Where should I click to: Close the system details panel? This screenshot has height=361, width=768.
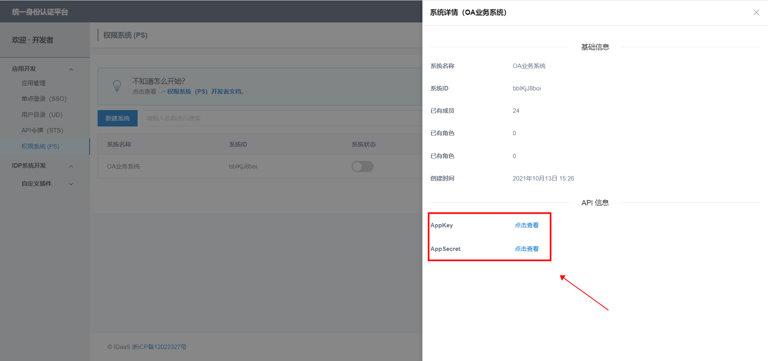[x=756, y=12]
